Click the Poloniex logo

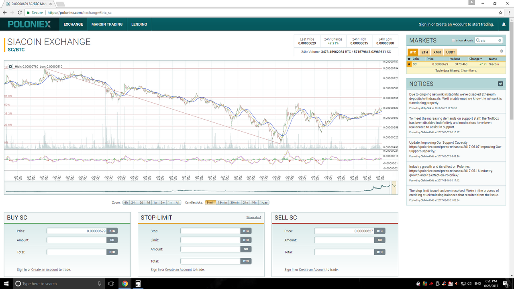pos(29,24)
